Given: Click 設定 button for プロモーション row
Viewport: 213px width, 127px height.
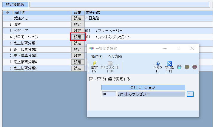Looking at the screenshot, I should click(78, 37).
